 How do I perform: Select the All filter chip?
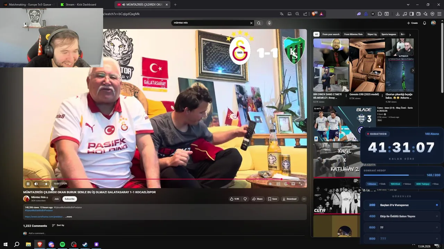316,34
